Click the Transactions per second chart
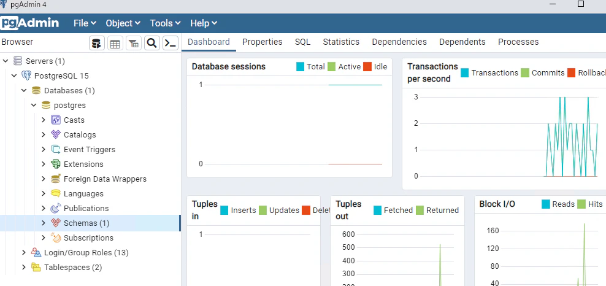 pyautogui.click(x=506, y=137)
